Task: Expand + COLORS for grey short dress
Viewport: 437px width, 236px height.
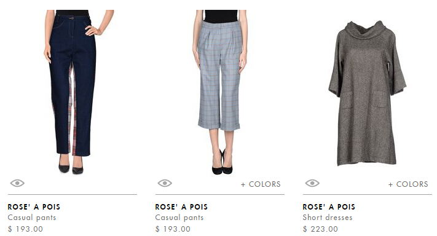Action: 408,184
